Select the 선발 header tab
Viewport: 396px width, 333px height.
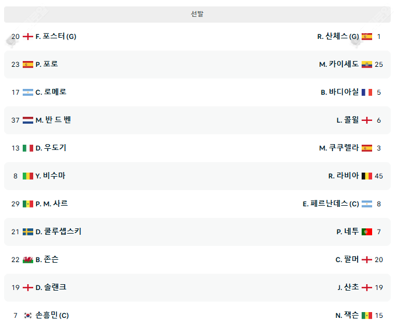(x=197, y=14)
